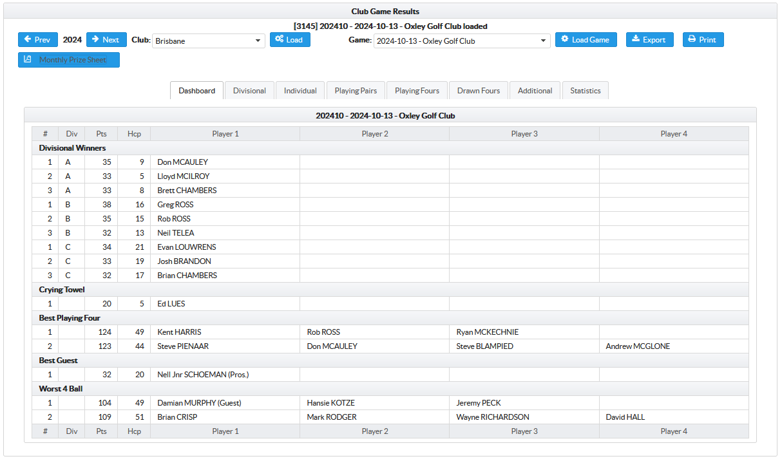Switch to the Divisional tab

249,91
